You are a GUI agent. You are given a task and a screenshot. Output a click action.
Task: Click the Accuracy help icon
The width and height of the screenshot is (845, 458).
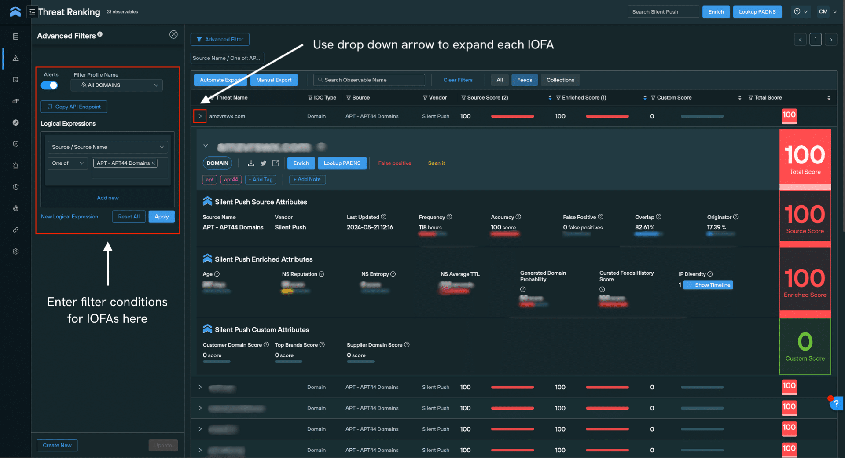pos(518,217)
